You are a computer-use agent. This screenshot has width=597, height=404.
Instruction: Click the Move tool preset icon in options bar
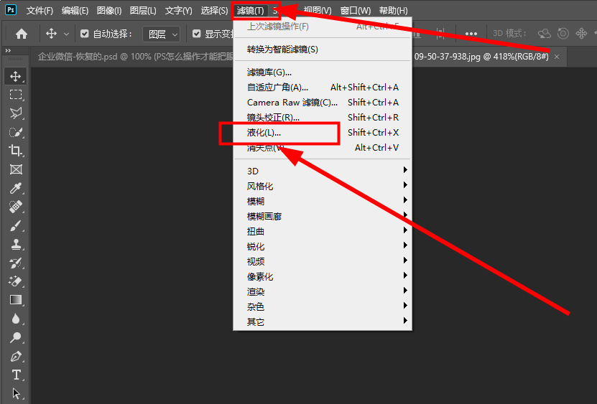coord(51,34)
